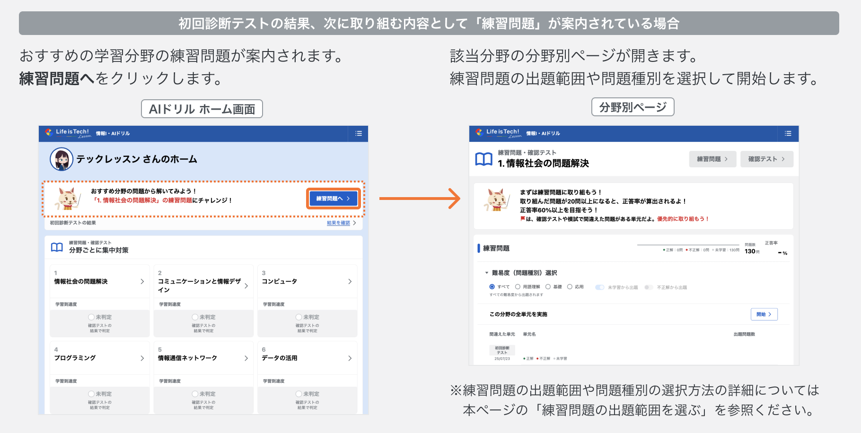Click the Life is Tech logo on home screen
The height and width of the screenshot is (433, 861).
(68, 133)
